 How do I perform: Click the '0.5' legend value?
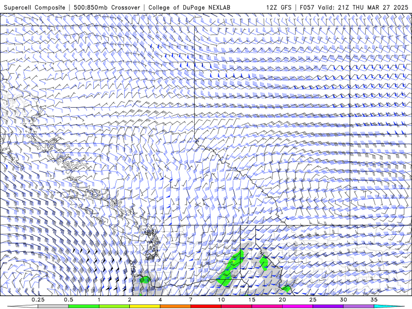point(68,300)
